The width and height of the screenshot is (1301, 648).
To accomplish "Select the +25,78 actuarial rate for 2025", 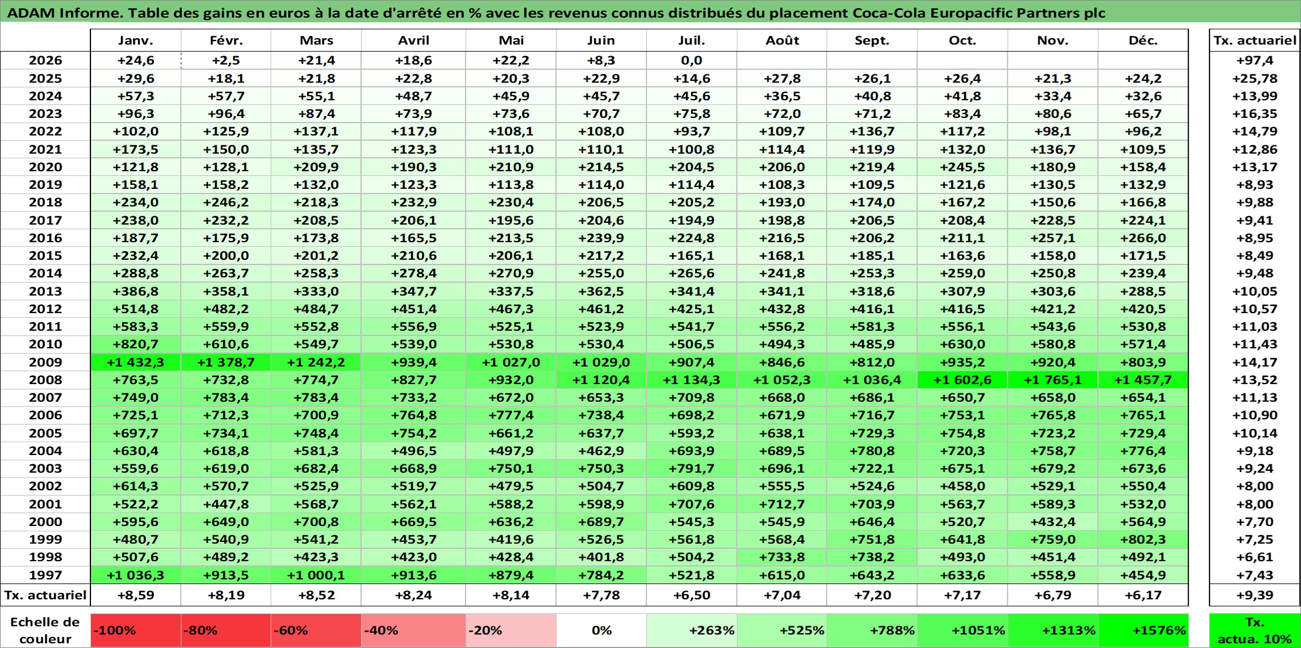I will pos(1255,79).
